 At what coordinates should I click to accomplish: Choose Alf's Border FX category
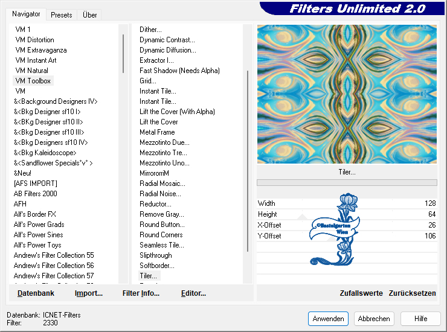[x=35, y=214]
